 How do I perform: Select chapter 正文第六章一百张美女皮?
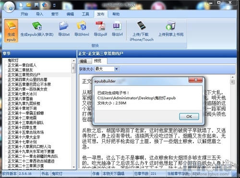(27, 89)
